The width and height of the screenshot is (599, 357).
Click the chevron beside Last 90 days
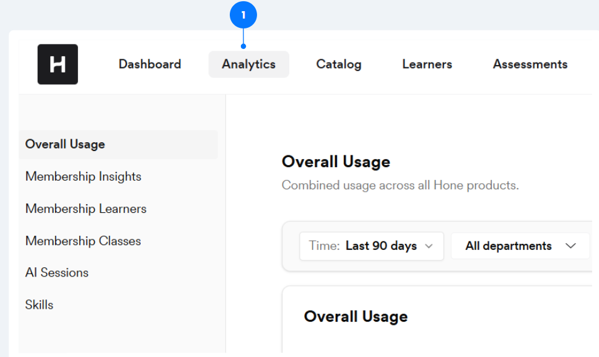pyautogui.click(x=429, y=246)
